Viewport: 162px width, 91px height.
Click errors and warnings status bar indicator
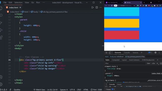4,90
